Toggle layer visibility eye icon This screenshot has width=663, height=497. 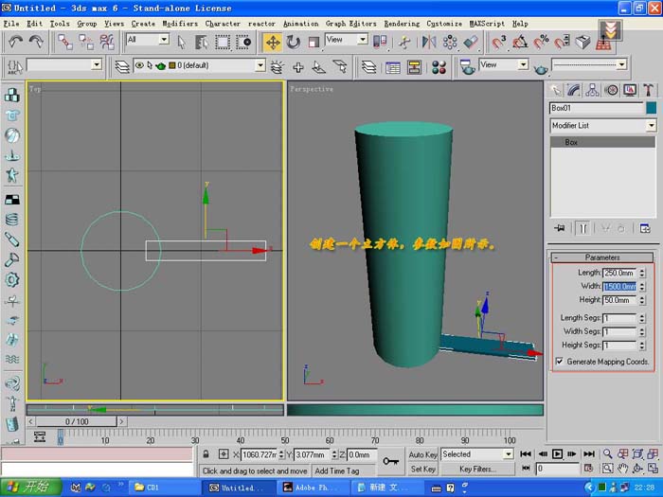tap(139, 65)
